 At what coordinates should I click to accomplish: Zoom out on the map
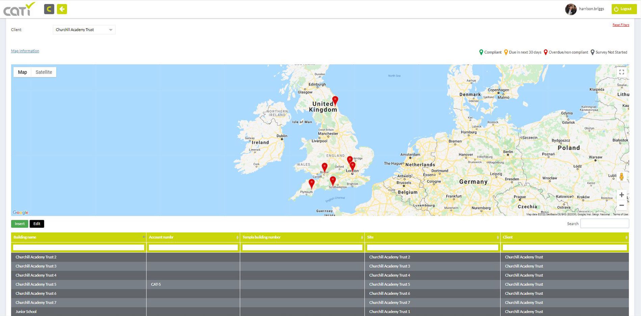(x=621, y=205)
